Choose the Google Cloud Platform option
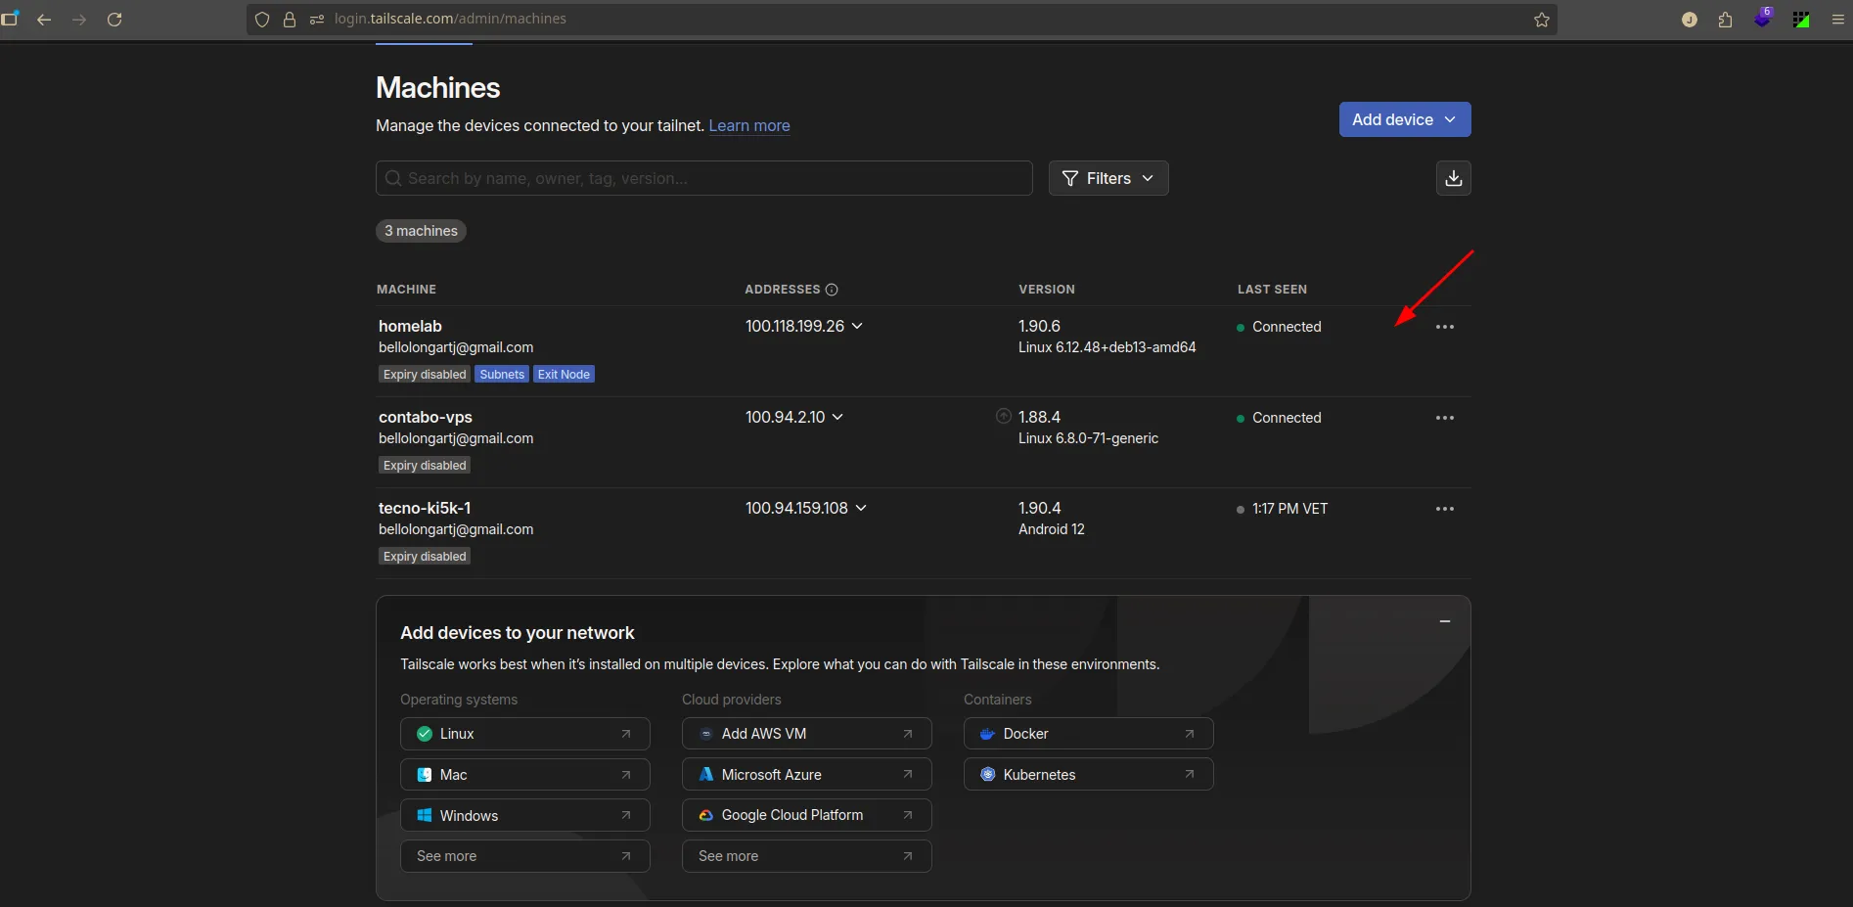Screen dimensions: 1853x907 click(x=806, y=815)
